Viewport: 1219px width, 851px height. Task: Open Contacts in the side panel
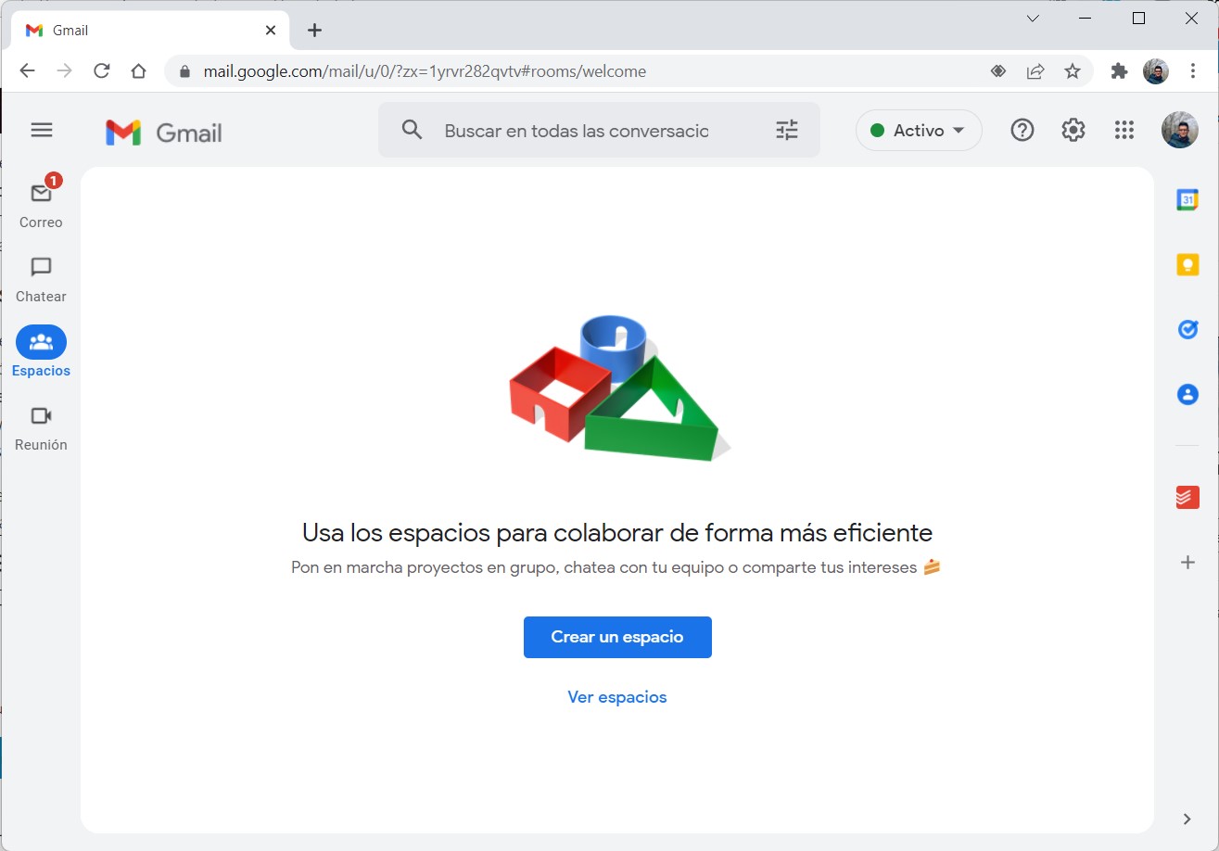coord(1187,394)
